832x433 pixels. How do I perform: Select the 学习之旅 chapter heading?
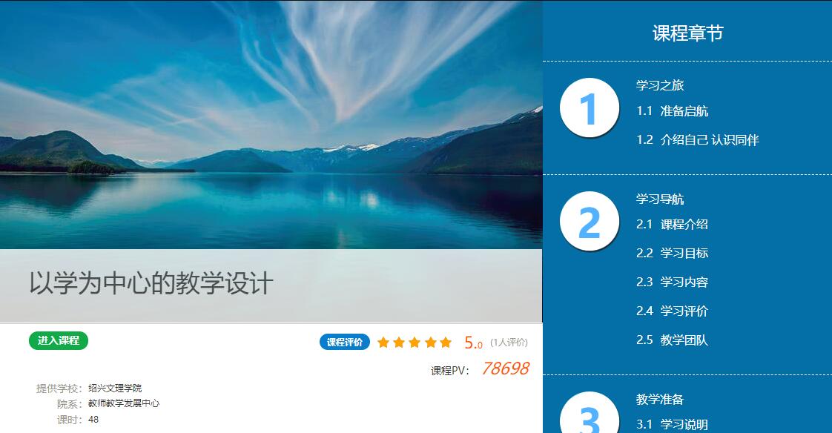pos(660,85)
